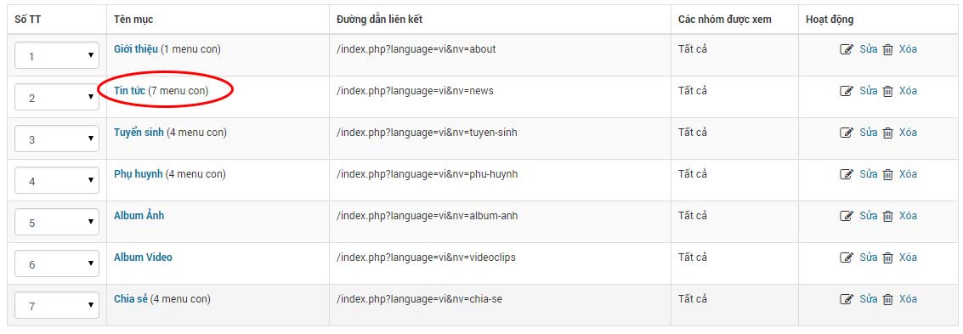Viewport: 963px width, 334px height.
Task: Click Xóa link for Chia sẻ row
Action: 908,299
